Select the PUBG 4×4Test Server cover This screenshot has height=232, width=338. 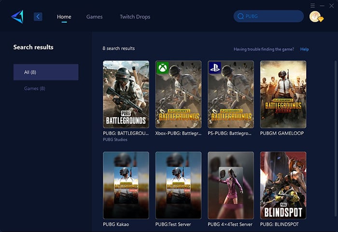pos(231,186)
